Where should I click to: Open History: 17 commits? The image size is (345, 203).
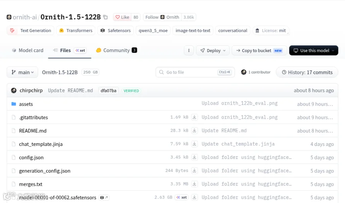click(x=307, y=72)
